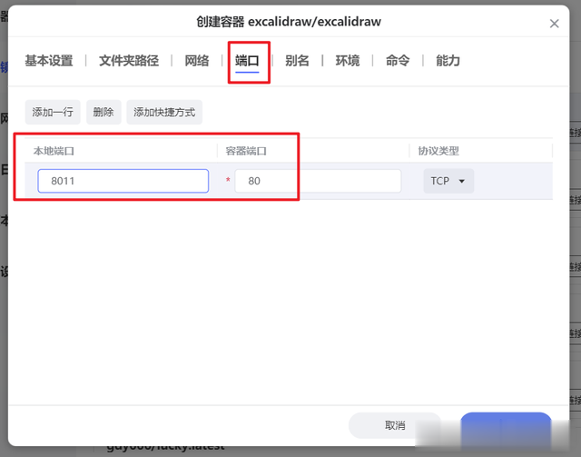Open the 能力 tab
Viewport: 581px width, 457px height.
pos(448,61)
